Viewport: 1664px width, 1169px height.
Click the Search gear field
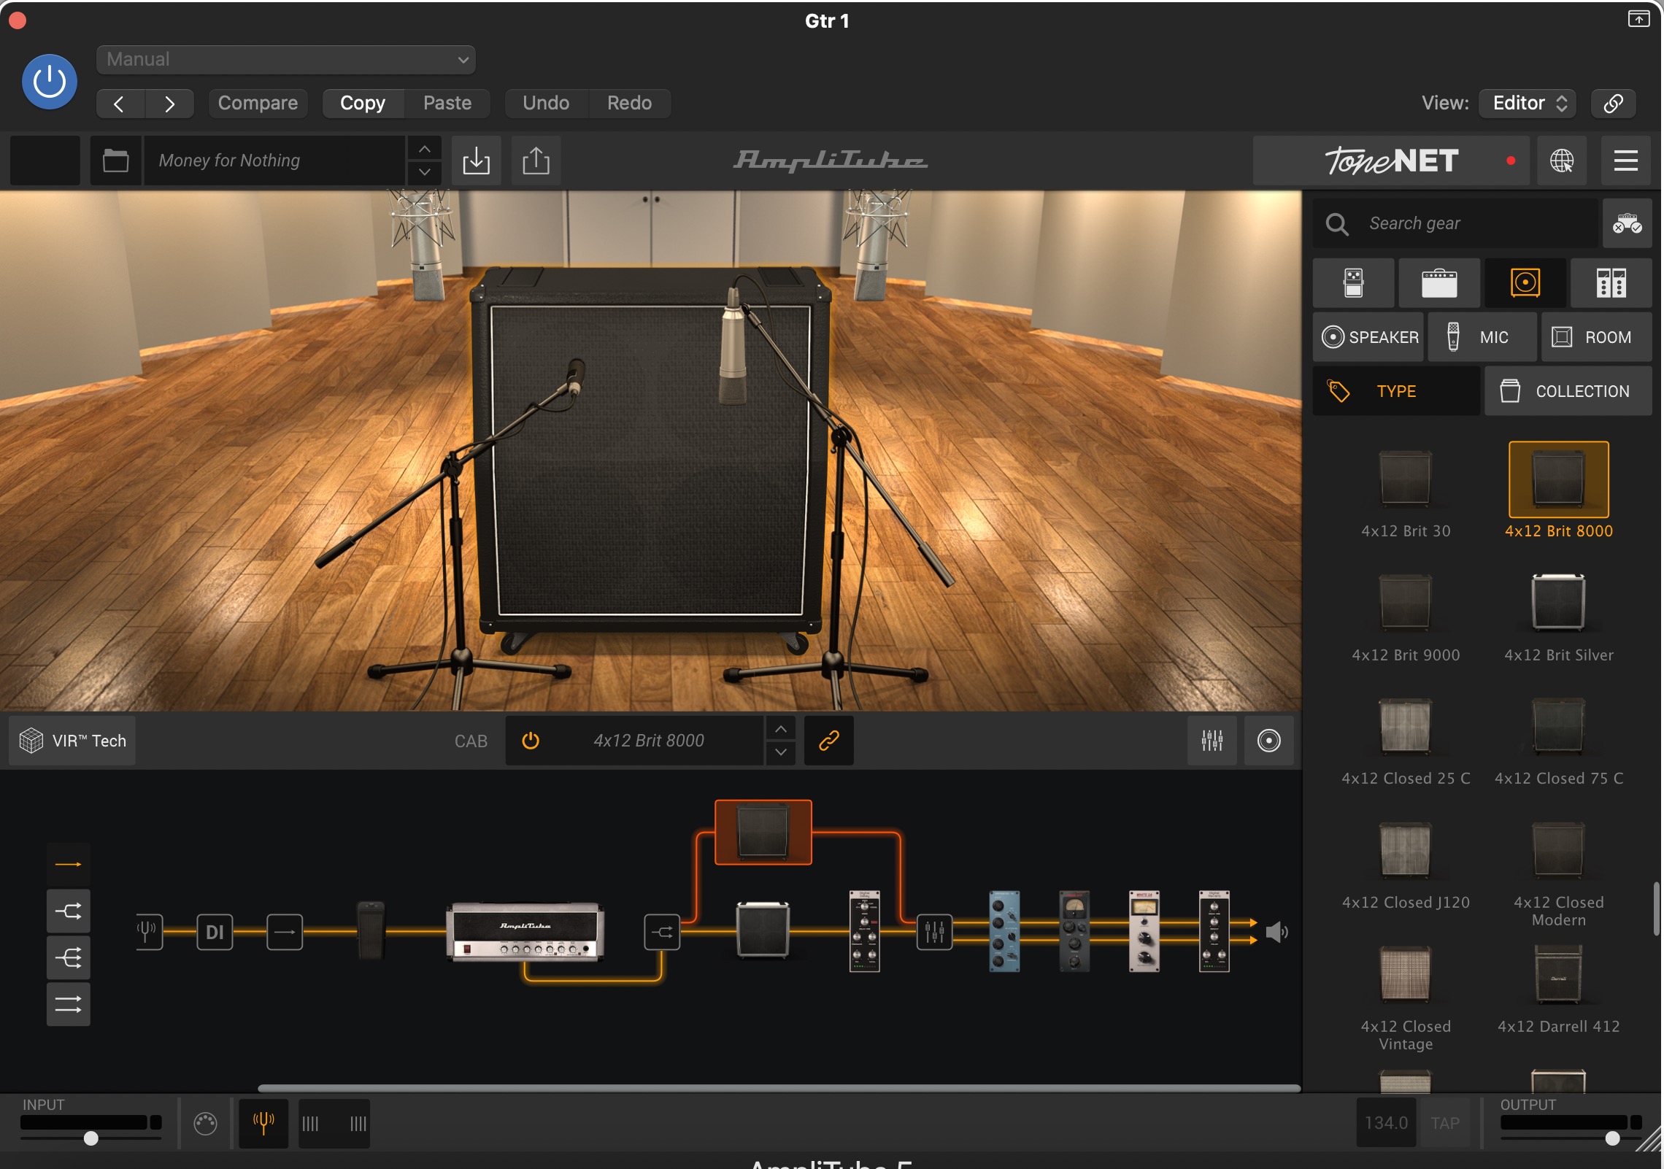(1456, 223)
